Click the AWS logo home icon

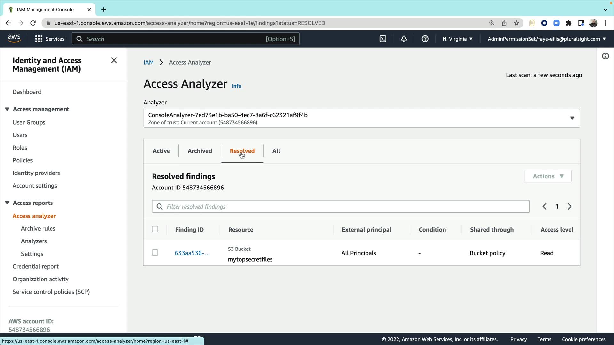pos(14,38)
